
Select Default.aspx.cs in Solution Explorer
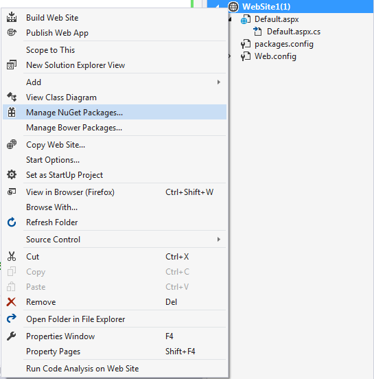(x=294, y=32)
